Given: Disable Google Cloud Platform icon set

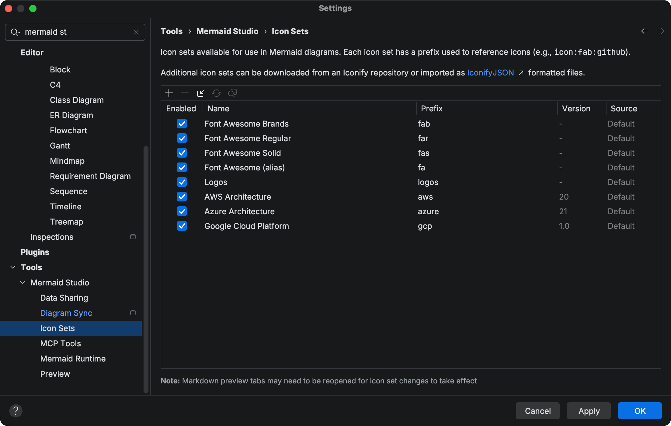Looking at the screenshot, I should 182,226.
